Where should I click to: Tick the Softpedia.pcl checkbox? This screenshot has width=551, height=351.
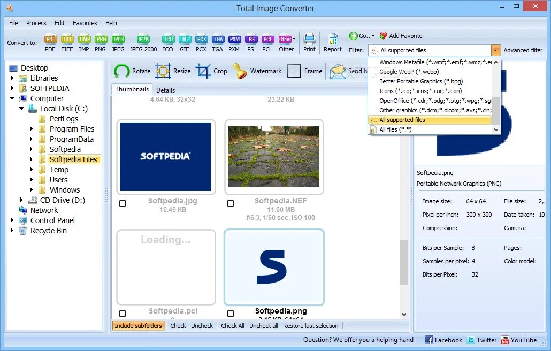point(123,314)
